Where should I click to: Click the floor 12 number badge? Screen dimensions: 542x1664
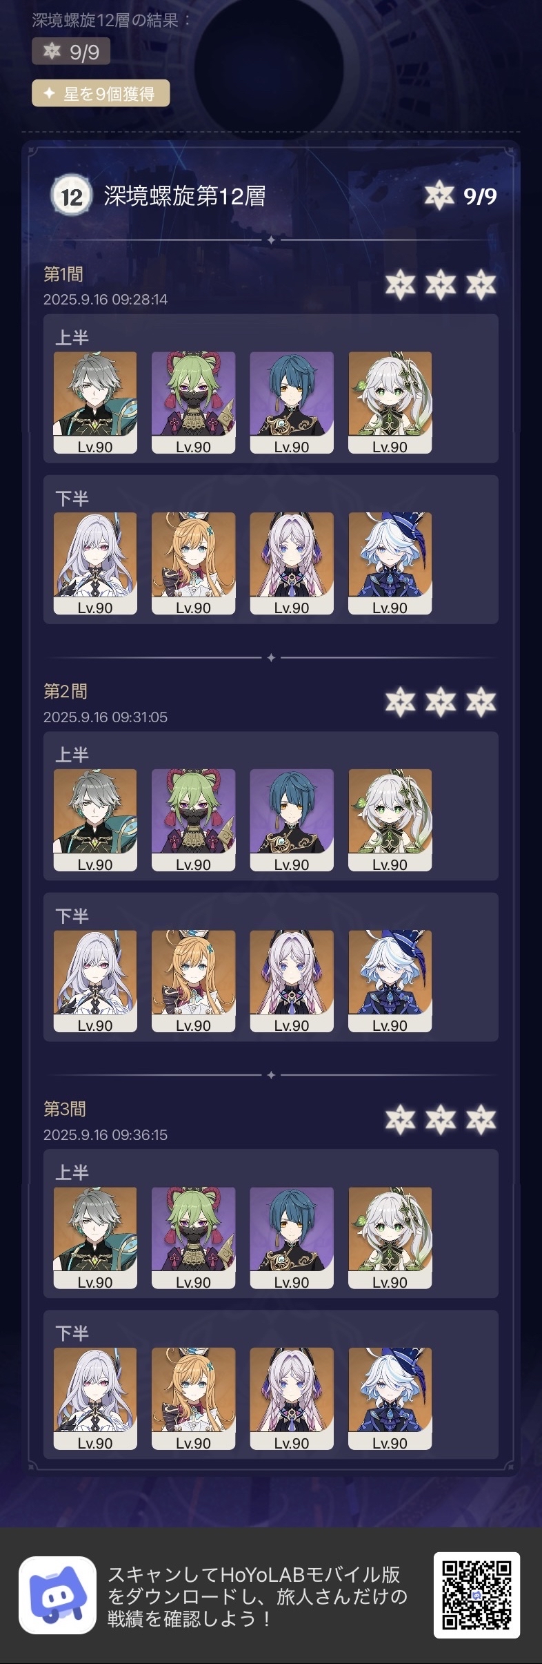[72, 197]
